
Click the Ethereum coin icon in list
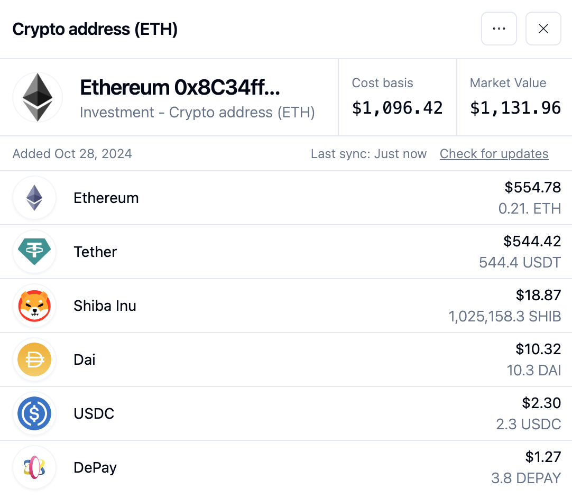click(34, 198)
